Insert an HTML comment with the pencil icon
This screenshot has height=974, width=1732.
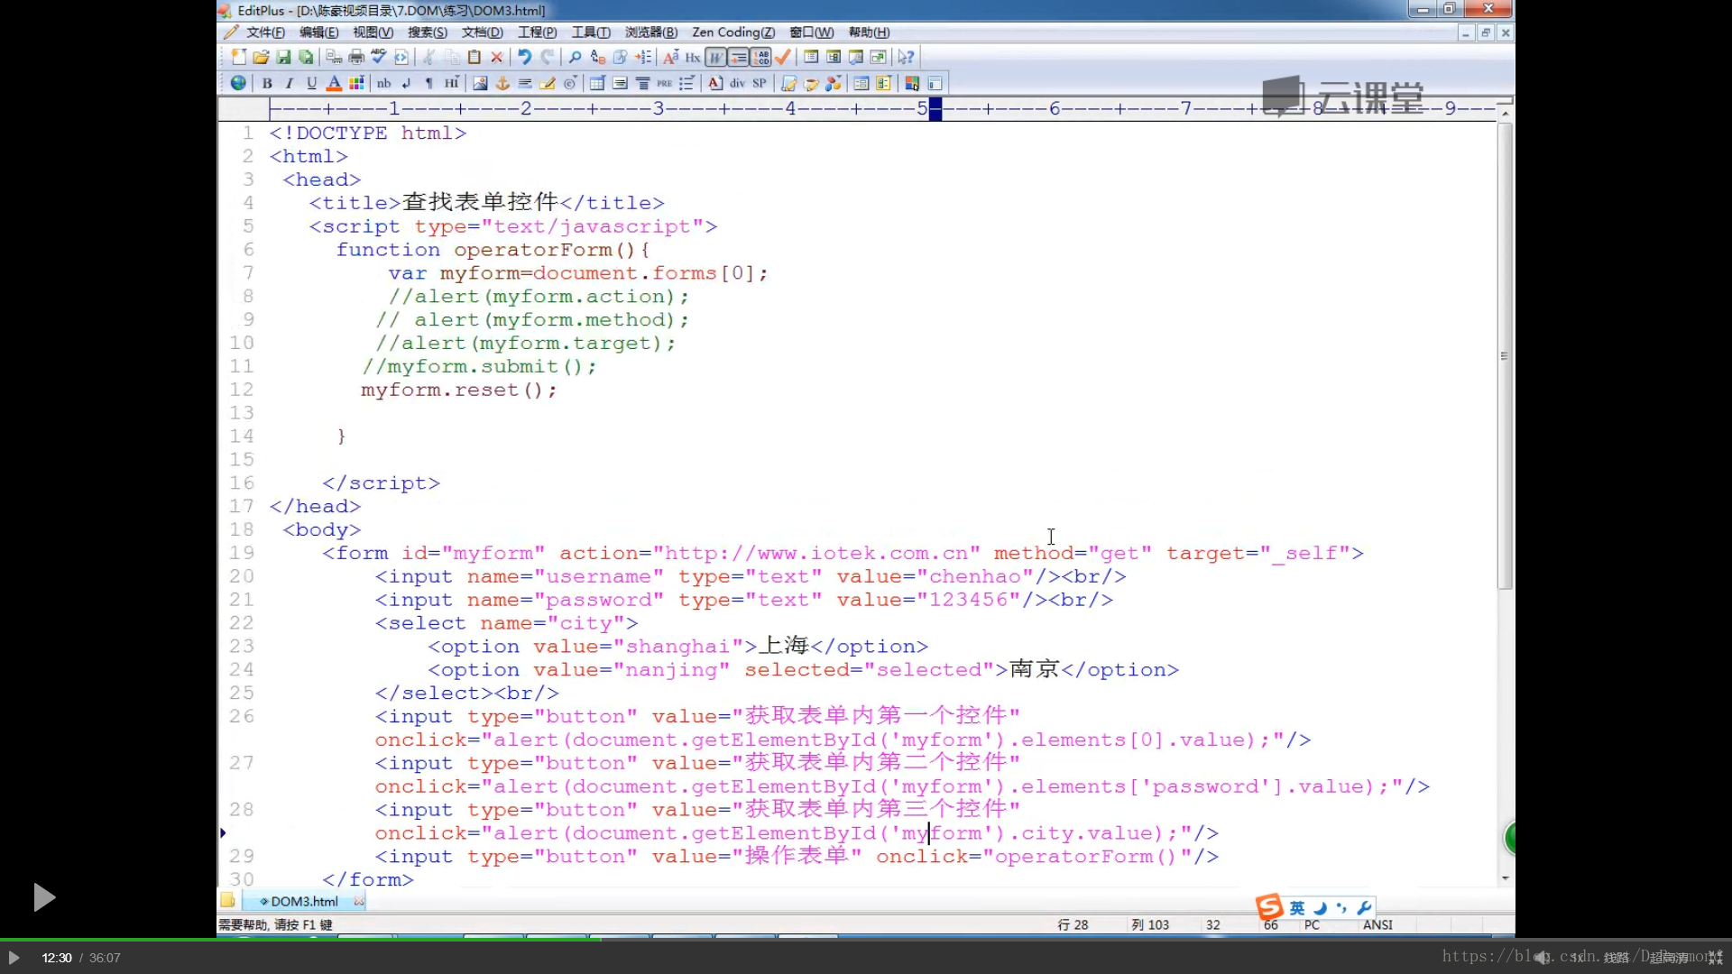(x=548, y=83)
